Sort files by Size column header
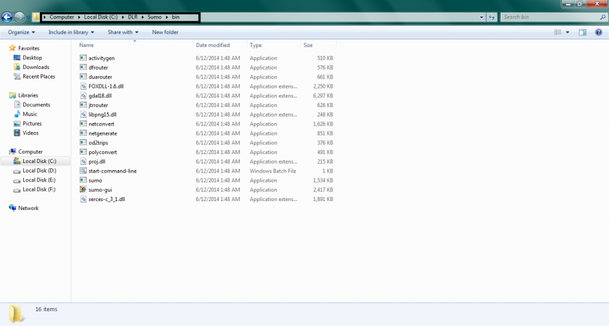Image resolution: width=609 pixels, height=326 pixels. point(308,45)
